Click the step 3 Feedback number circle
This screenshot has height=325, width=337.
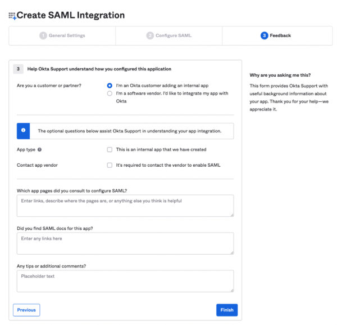tap(264, 35)
